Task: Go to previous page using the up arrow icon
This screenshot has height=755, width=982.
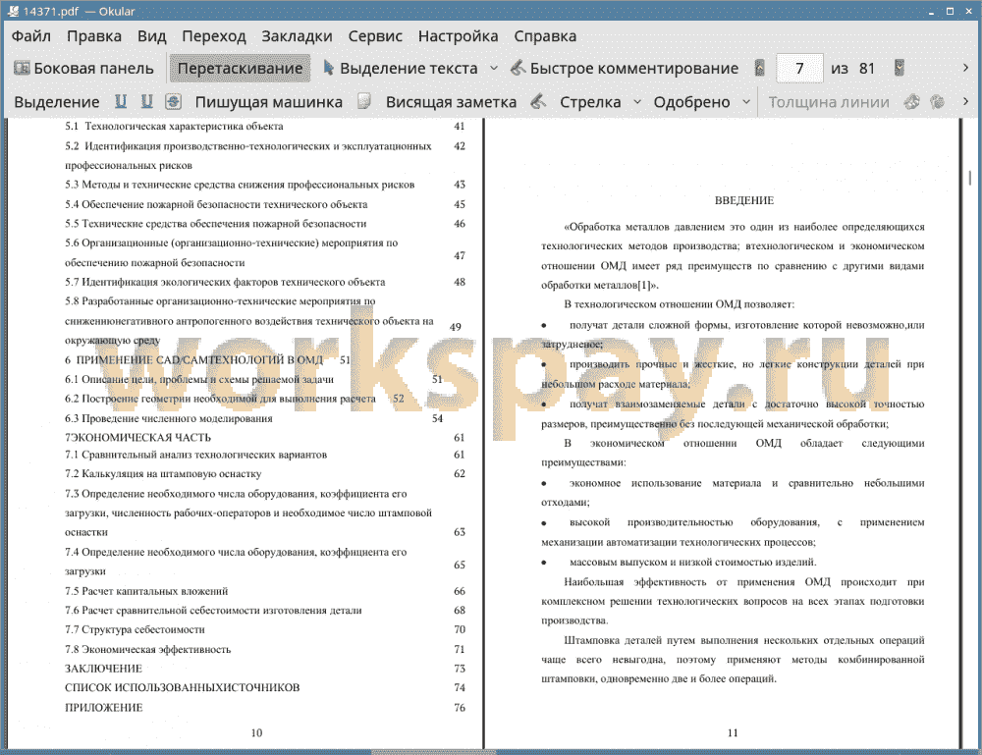Action: coord(760,69)
